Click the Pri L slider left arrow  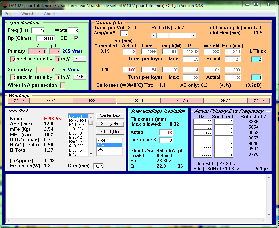coord(154,35)
